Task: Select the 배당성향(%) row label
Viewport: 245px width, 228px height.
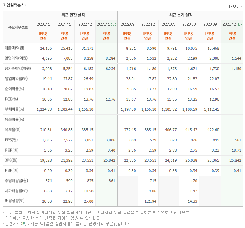Action: click(14, 201)
